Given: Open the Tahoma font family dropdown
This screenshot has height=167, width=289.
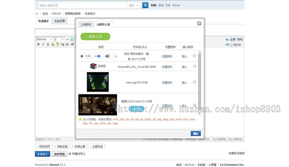Looking at the screenshot, I should [x=45, y=39].
